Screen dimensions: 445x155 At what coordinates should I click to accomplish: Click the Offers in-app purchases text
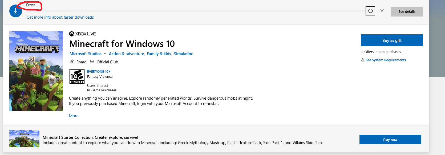[381, 52]
